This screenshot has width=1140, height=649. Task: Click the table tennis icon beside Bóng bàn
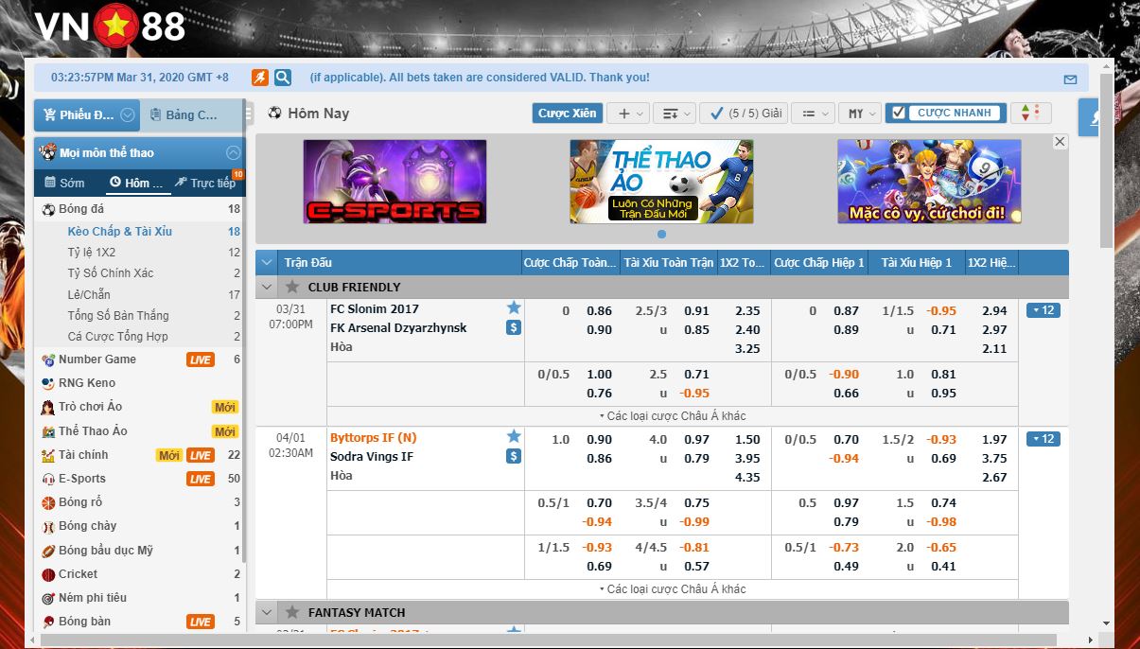48,622
